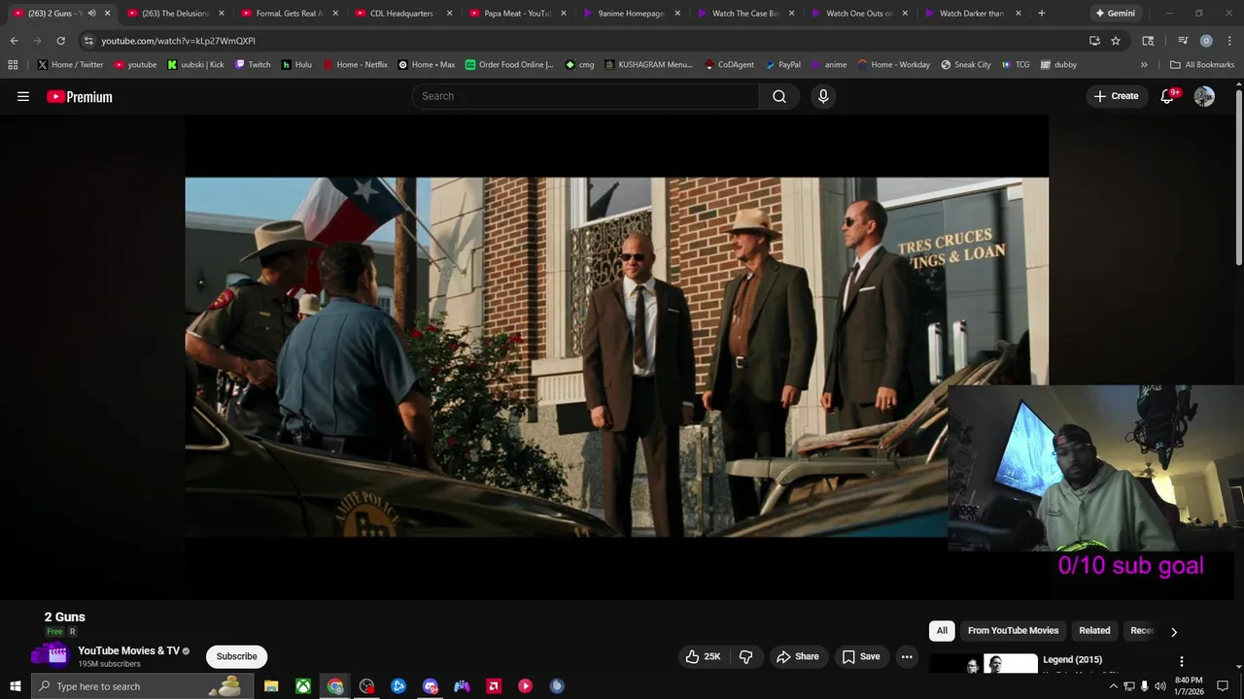Close the 2 Guns browser tab
The width and height of the screenshot is (1244, 699).
click(107, 14)
